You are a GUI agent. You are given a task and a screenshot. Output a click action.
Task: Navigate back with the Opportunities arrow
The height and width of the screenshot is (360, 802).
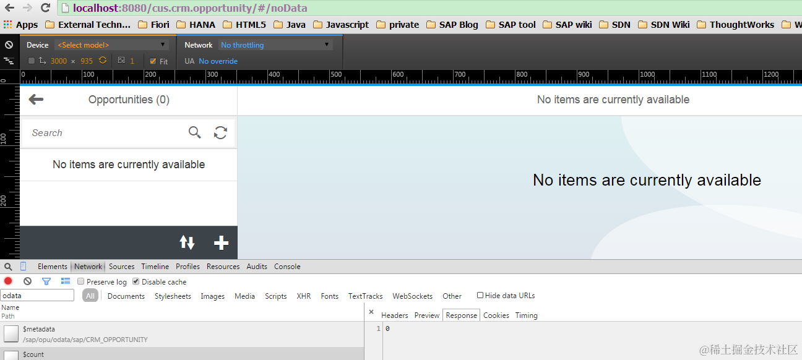[x=36, y=100]
